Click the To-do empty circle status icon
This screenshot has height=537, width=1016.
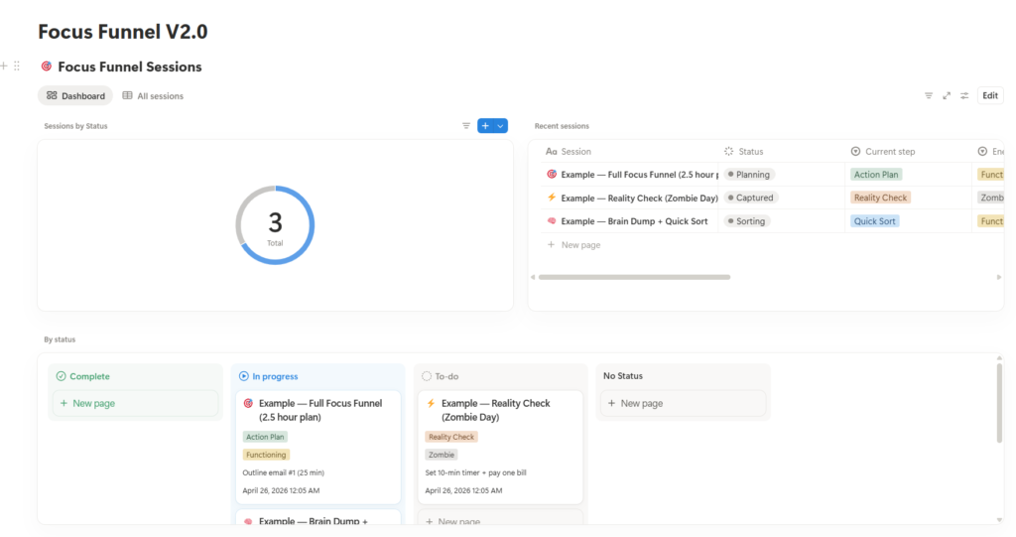pyautogui.click(x=427, y=376)
